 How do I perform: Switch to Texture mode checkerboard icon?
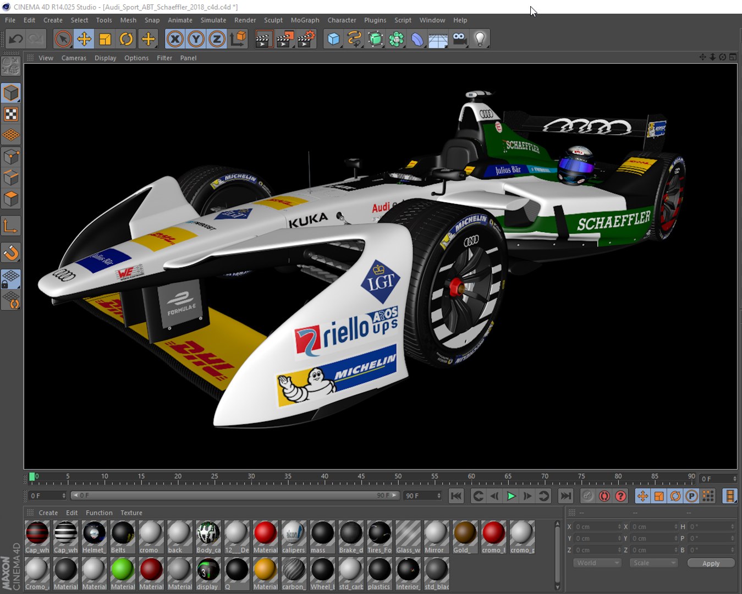tap(11, 114)
